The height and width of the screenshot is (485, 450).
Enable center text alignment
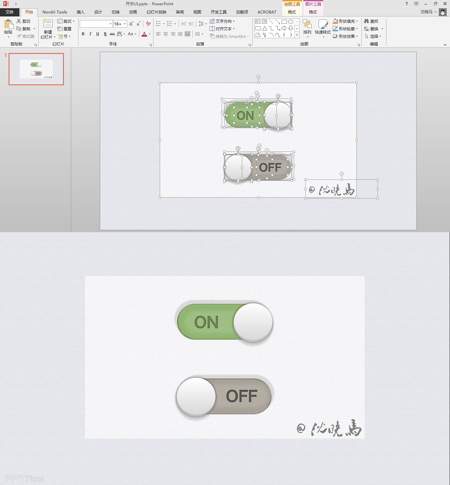point(165,34)
